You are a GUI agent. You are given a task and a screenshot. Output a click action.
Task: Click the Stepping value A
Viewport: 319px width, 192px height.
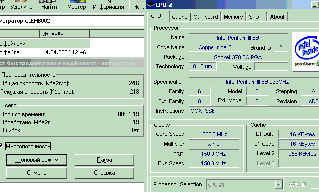pyautogui.click(x=311, y=91)
